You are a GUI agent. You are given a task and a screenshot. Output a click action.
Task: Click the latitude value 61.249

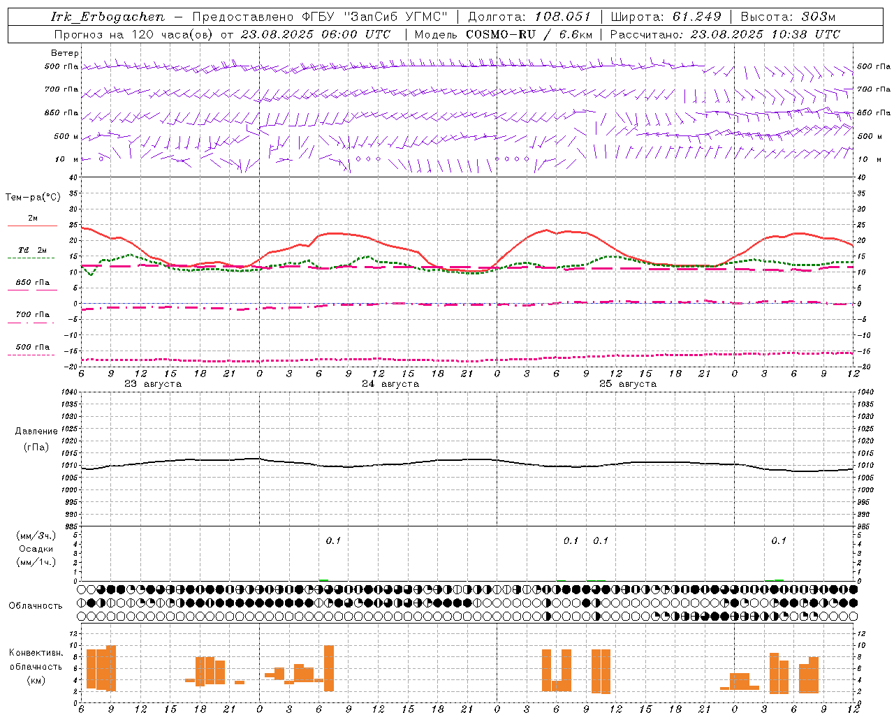[x=697, y=17]
